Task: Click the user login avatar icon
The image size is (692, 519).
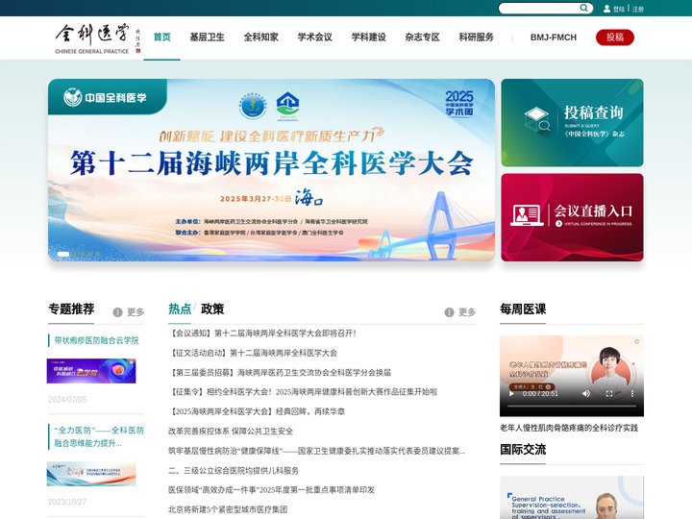Action: [x=606, y=9]
